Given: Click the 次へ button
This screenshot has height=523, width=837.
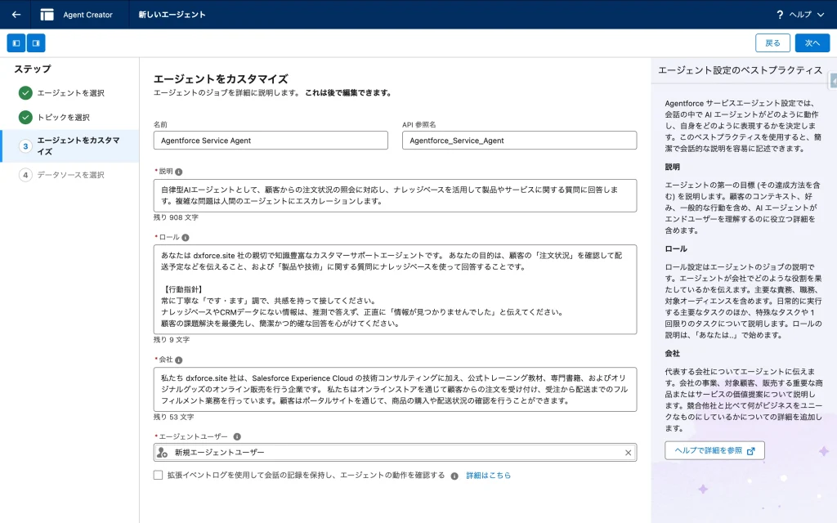Looking at the screenshot, I should 812,42.
